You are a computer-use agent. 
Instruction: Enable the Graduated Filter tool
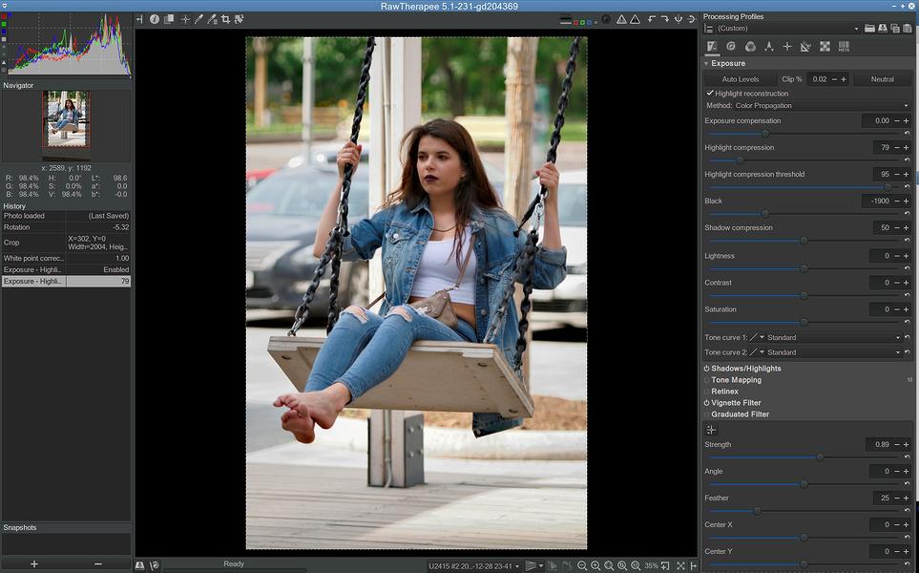[707, 414]
